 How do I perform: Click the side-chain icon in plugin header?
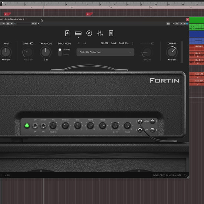(x=177, y=23)
